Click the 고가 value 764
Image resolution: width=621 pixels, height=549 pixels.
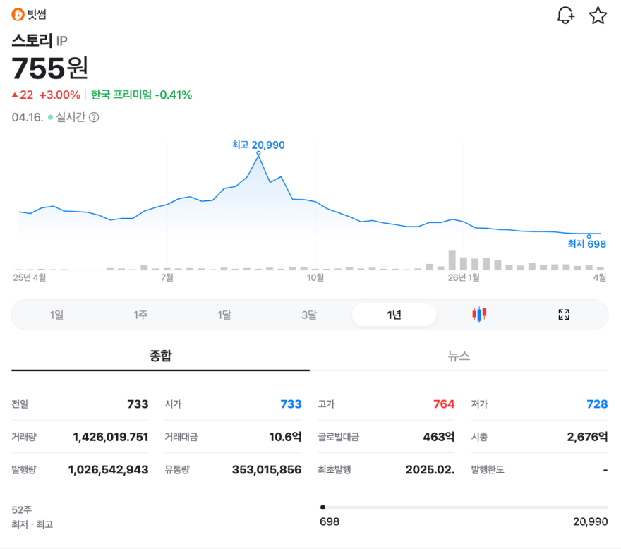(x=444, y=404)
